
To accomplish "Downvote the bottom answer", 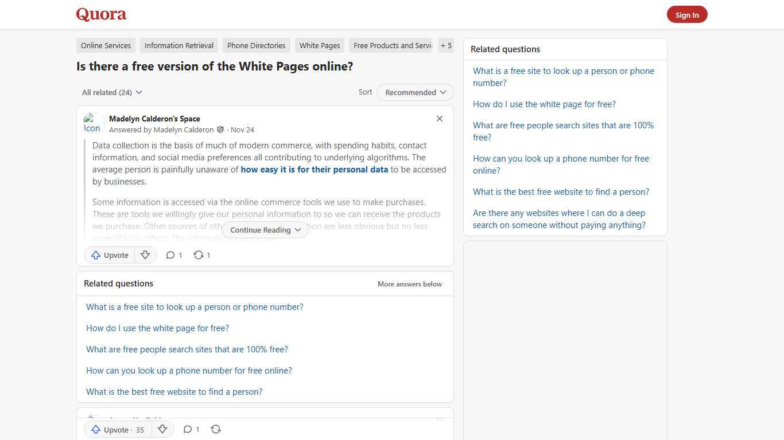I will [x=162, y=430].
